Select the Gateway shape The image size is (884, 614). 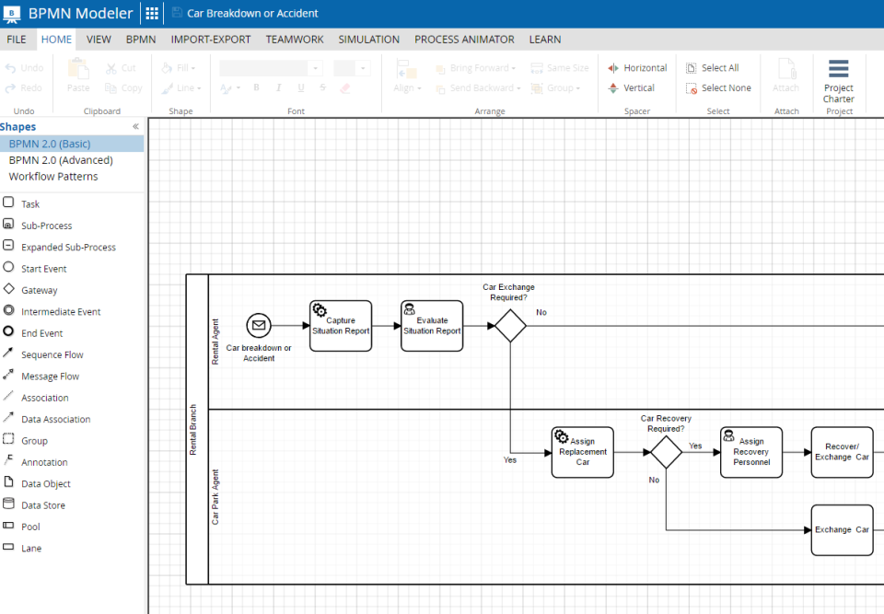click(x=29, y=290)
